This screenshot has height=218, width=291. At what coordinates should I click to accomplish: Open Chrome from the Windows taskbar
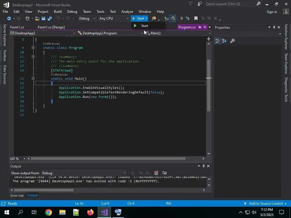point(48,212)
